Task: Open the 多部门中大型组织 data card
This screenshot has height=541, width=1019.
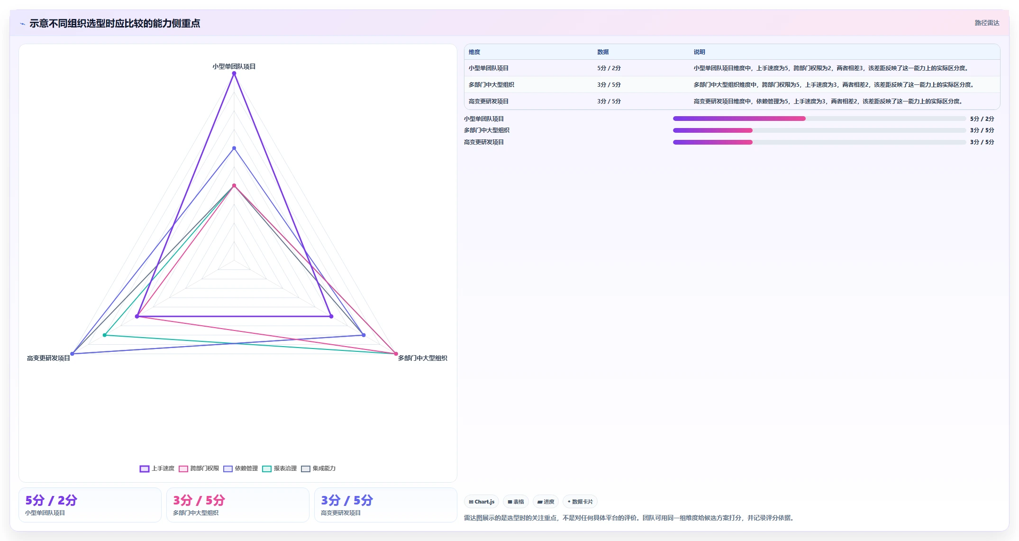Action: click(x=238, y=505)
